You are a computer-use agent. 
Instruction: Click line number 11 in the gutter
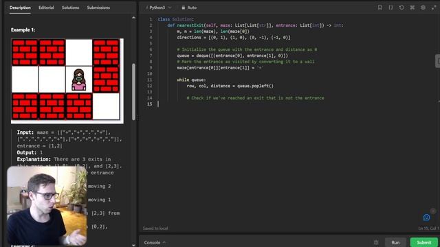150,80
